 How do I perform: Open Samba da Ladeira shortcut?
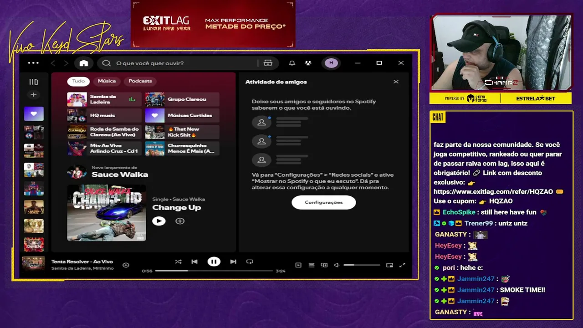click(104, 99)
